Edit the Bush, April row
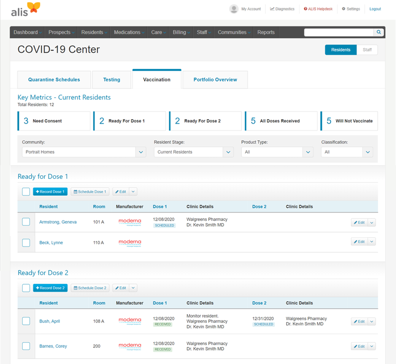The width and height of the screenshot is (396, 364). click(359, 321)
